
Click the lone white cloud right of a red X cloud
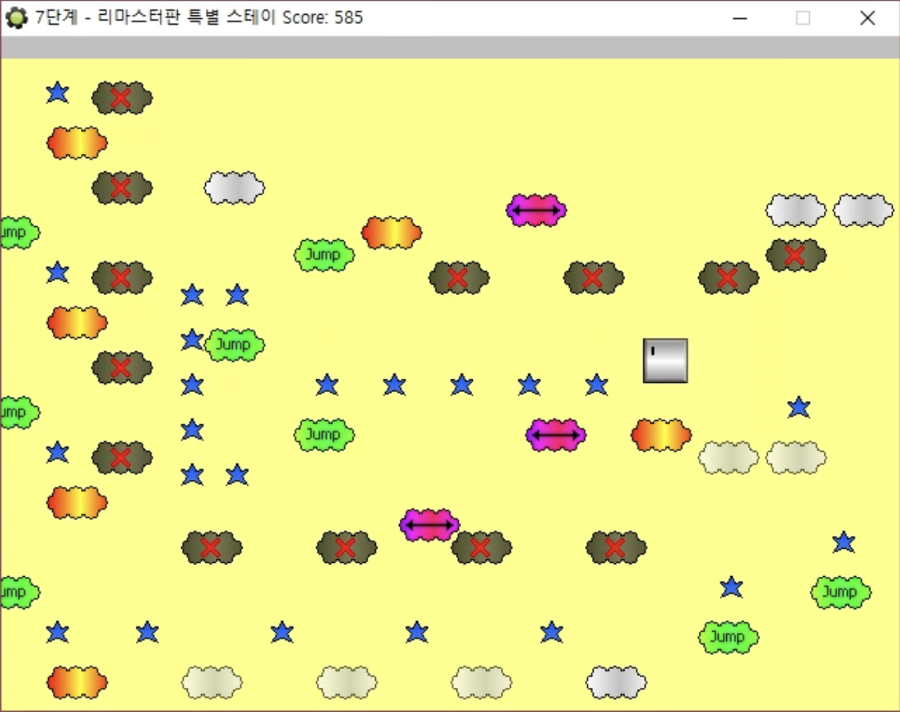(235, 188)
